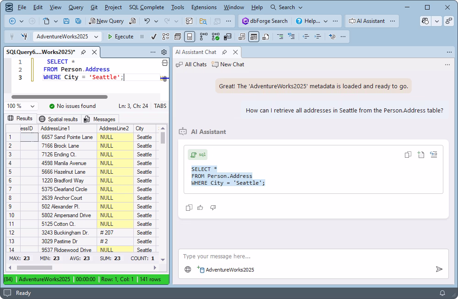Give thumbs down to AI response
The image size is (458, 299).
213,208
